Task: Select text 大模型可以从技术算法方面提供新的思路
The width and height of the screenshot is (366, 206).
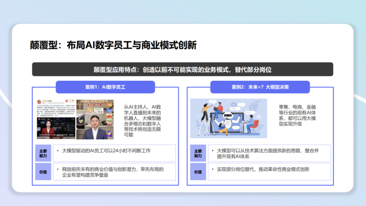Action: [259, 151]
